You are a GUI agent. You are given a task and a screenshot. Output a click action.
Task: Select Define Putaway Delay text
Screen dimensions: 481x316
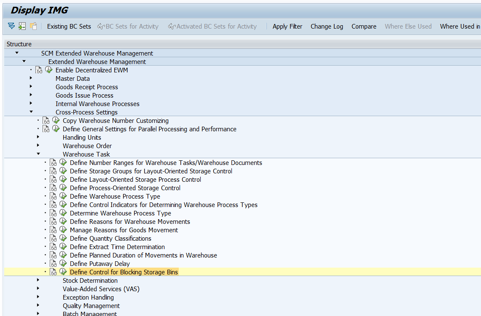pyautogui.click(x=99, y=264)
